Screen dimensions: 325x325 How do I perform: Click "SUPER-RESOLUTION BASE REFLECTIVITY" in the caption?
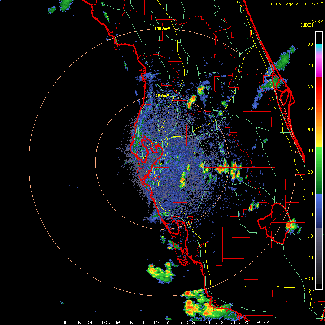[113, 322]
